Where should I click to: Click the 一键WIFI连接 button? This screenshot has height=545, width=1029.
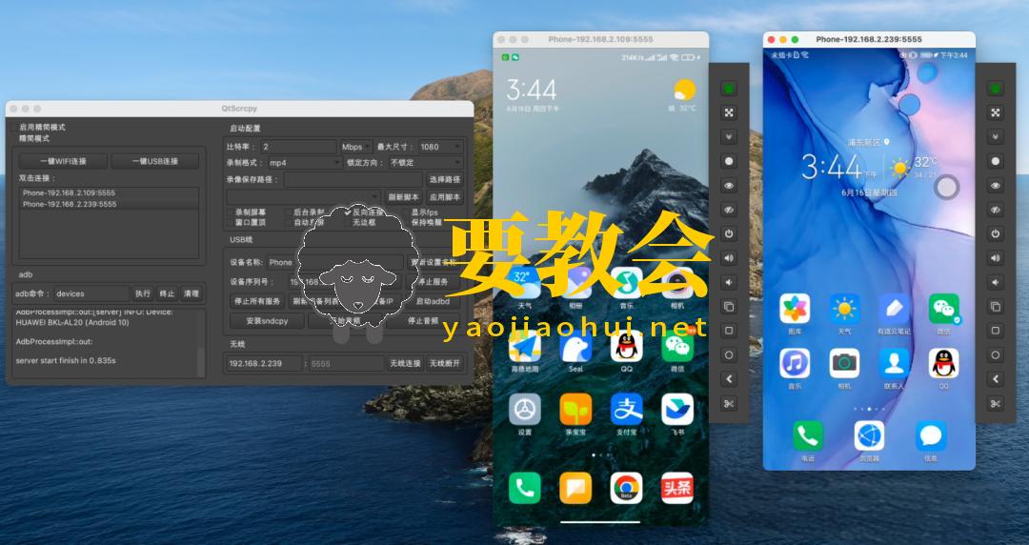[64, 162]
